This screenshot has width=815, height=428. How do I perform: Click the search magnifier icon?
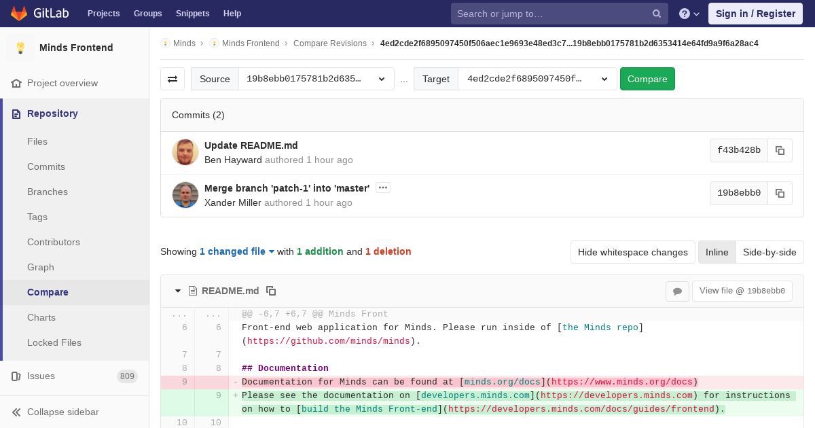(657, 14)
